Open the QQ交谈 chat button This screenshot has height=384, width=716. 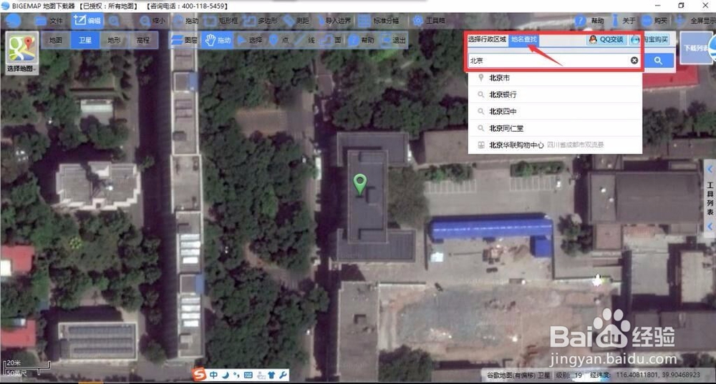(606, 39)
